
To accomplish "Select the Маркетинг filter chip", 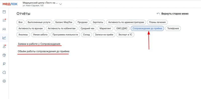I will coord(105,28).
